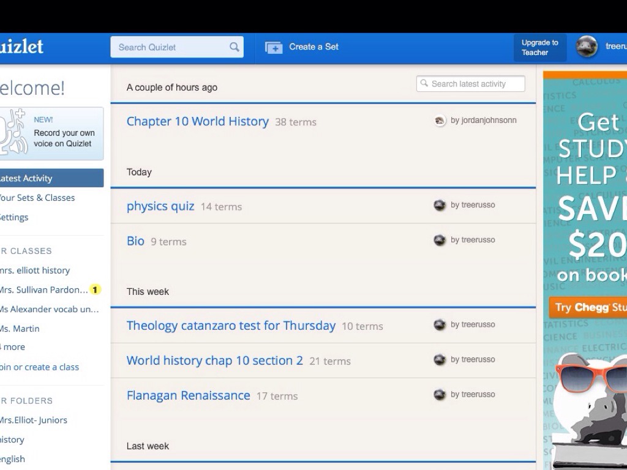Click the Quizlet logo

(21, 47)
